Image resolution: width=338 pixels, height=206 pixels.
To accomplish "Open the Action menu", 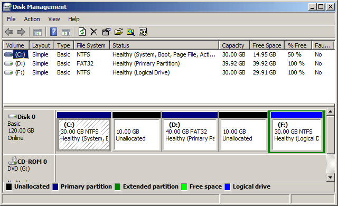I will (x=32, y=19).
